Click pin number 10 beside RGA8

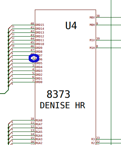(x=32, y=119)
